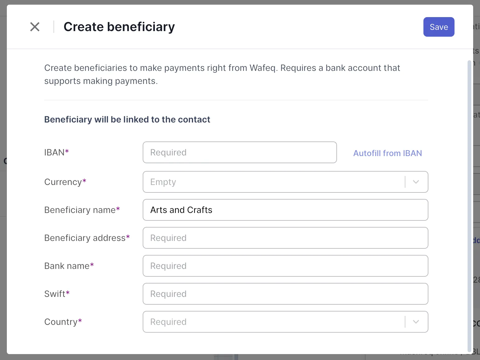Click the dialog's vertical scrollbar
This screenshot has width=480, height=360.
coord(469,205)
